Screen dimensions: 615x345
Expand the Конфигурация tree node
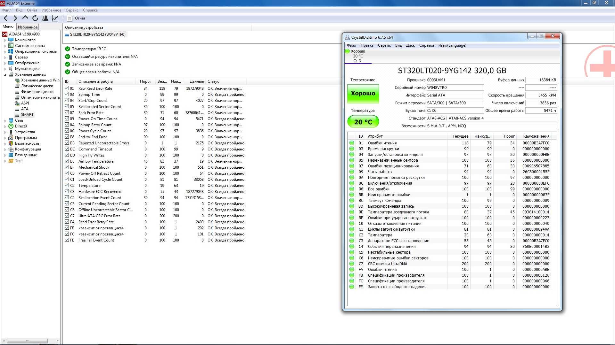[x=5, y=149]
